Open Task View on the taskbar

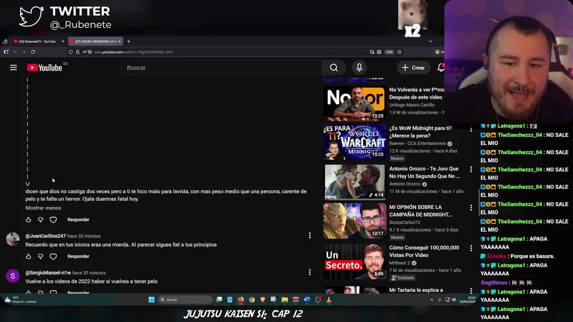219,300
